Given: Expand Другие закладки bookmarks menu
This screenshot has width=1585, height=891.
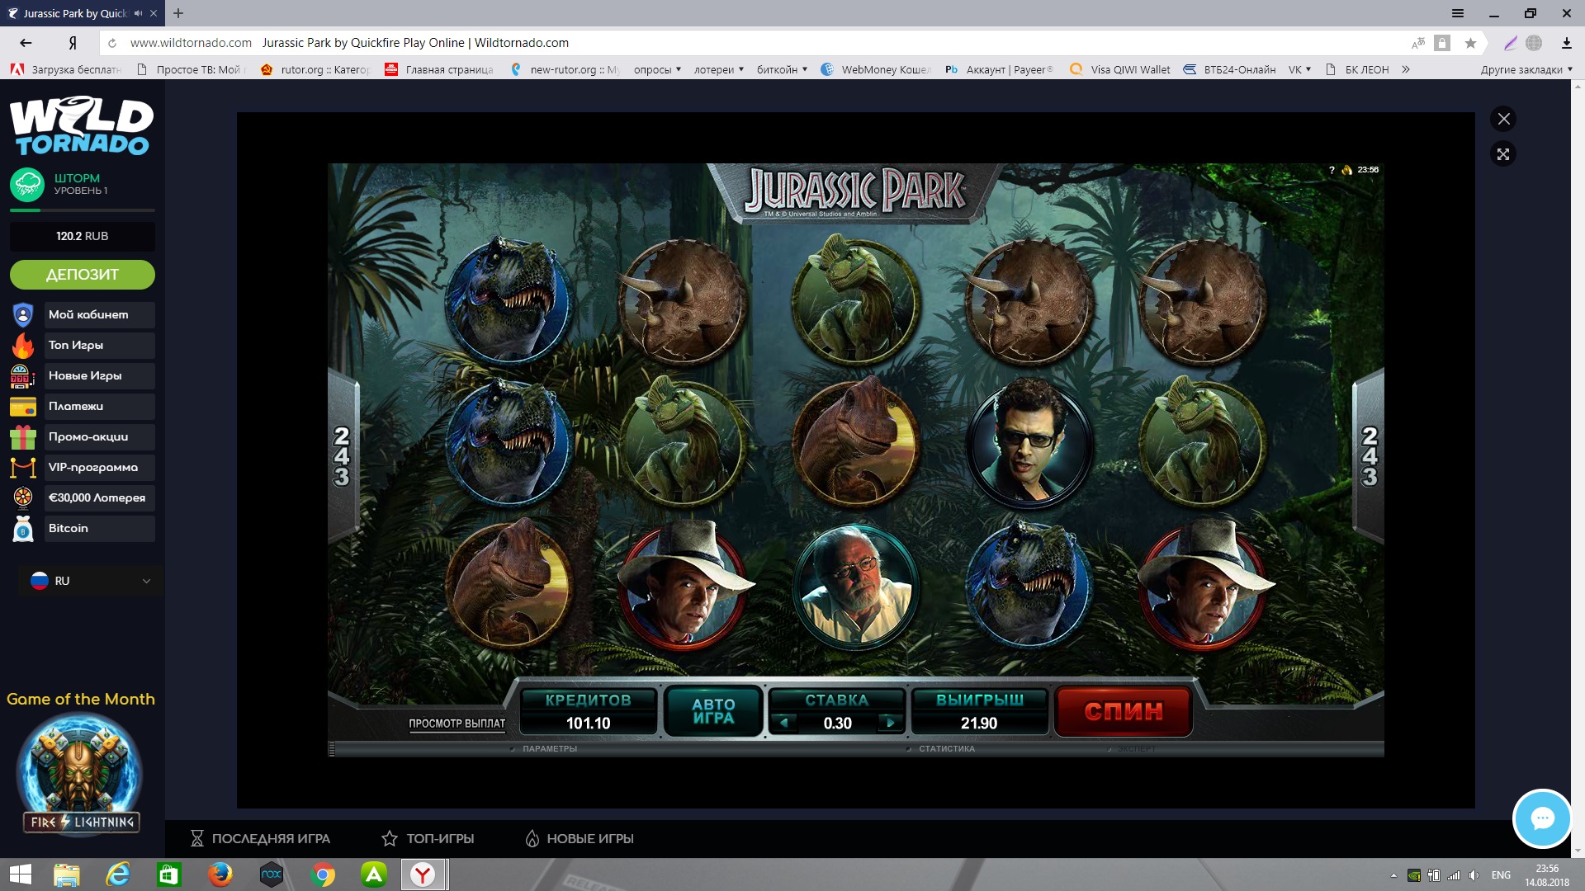Looking at the screenshot, I should click(x=1526, y=69).
